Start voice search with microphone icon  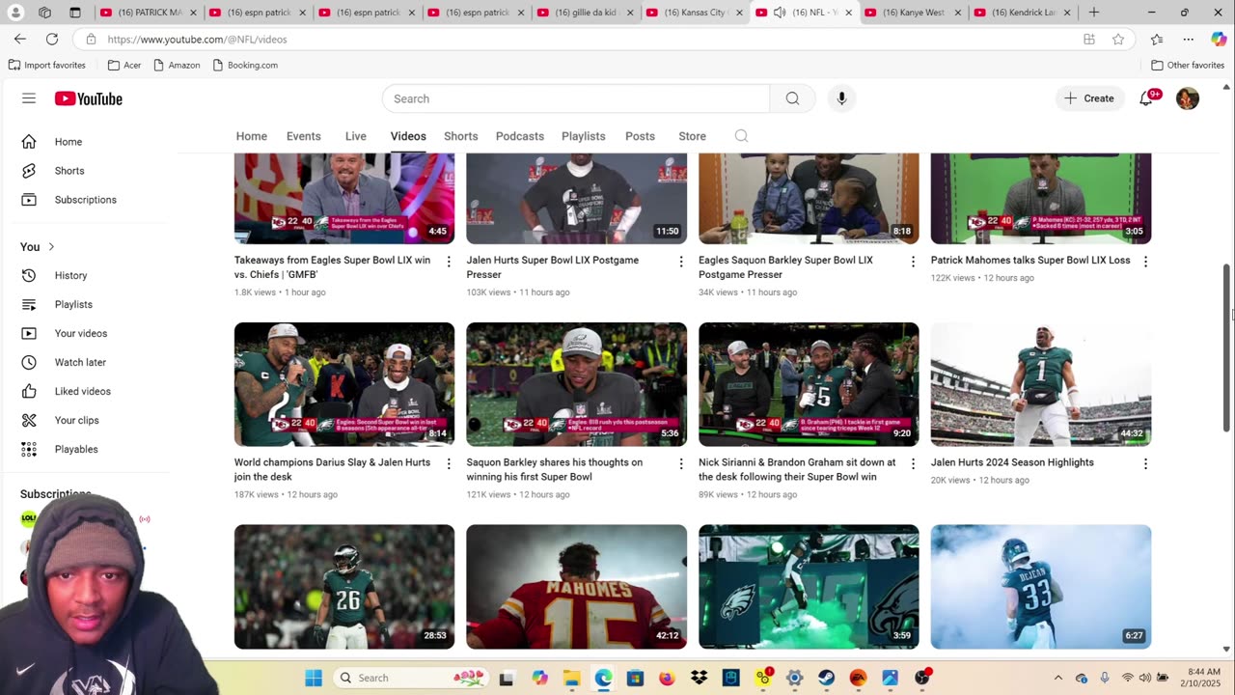coord(841,98)
